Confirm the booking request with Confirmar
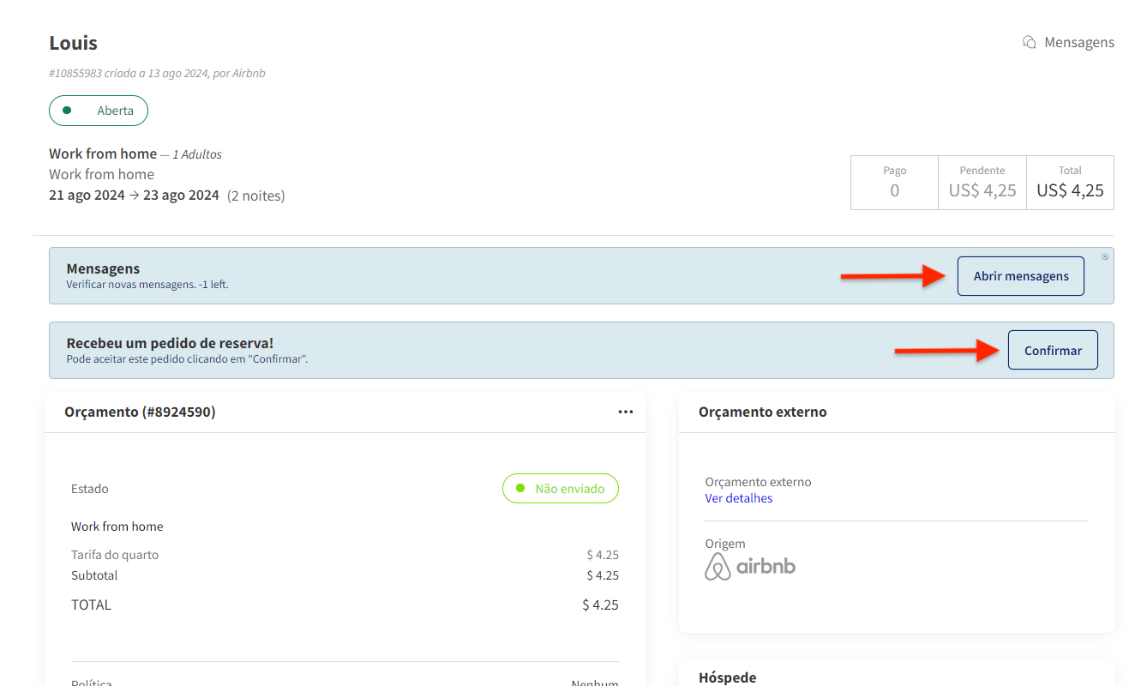Viewport: 1141px width, 686px height. coord(1053,350)
